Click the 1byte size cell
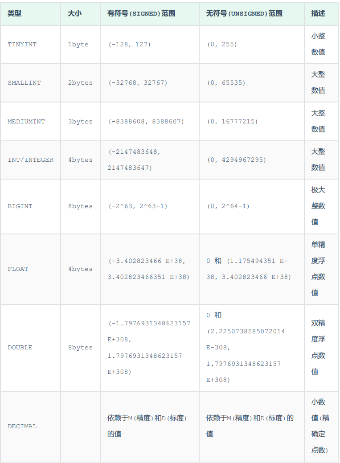 78,45
